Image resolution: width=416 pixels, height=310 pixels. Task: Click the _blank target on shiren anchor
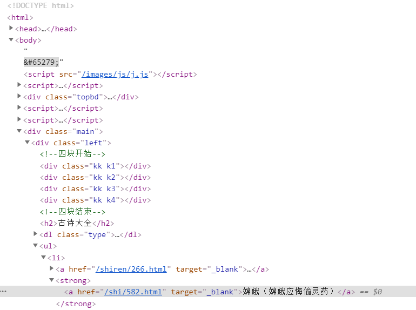(x=225, y=269)
